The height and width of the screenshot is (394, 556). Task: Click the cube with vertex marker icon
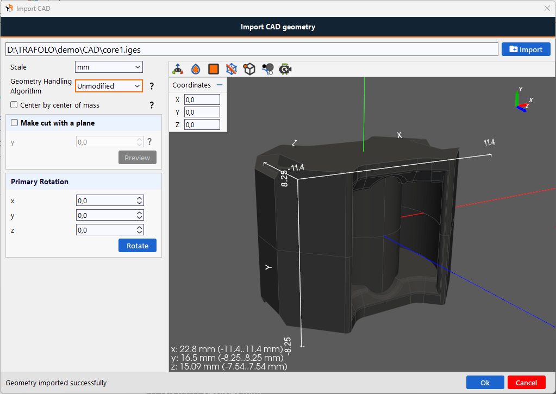[249, 69]
